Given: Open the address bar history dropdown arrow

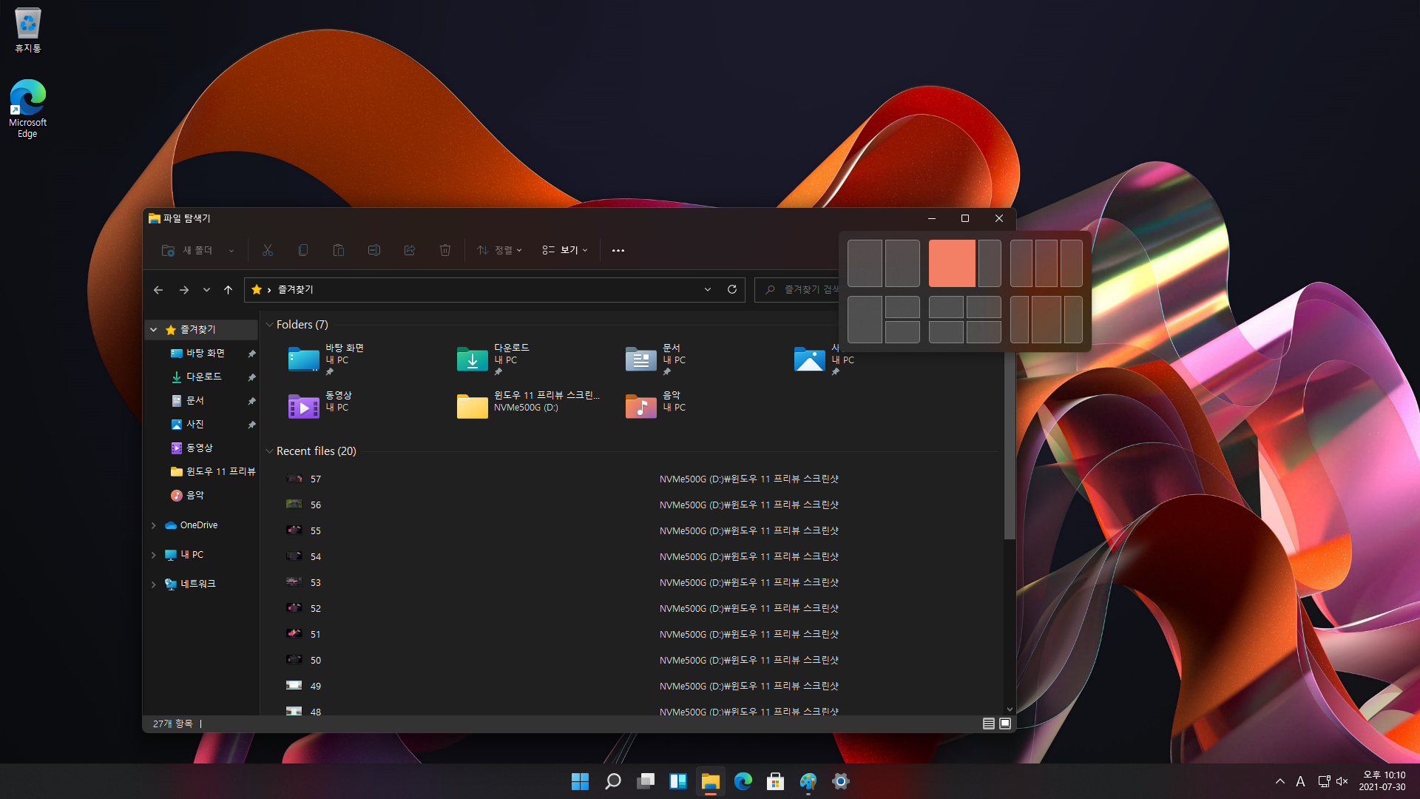Looking at the screenshot, I should (x=708, y=290).
